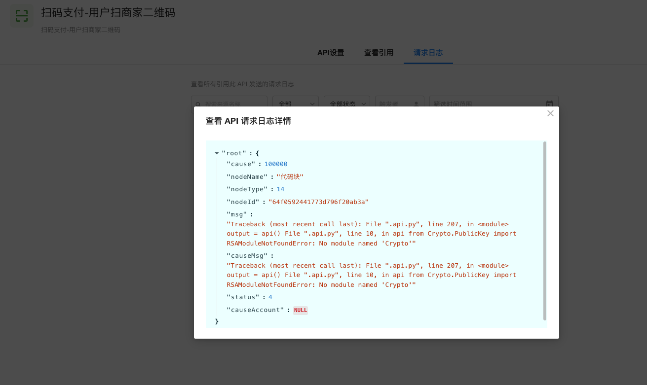Click the traceback text under "msg"
This screenshot has width=647, height=385.
(x=372, y=234)
